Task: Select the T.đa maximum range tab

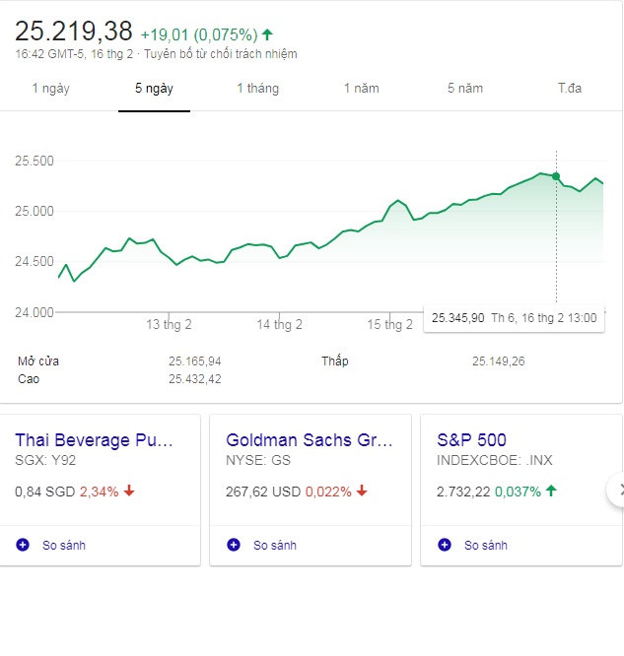Action: (x=569, y=89)
